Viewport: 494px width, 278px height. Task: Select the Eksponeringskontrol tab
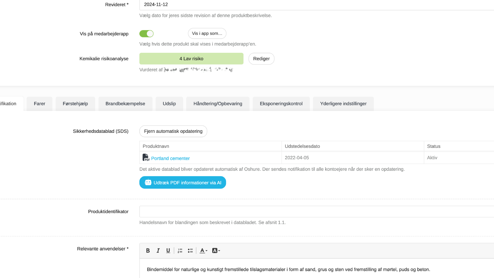[x=281, y=104]
